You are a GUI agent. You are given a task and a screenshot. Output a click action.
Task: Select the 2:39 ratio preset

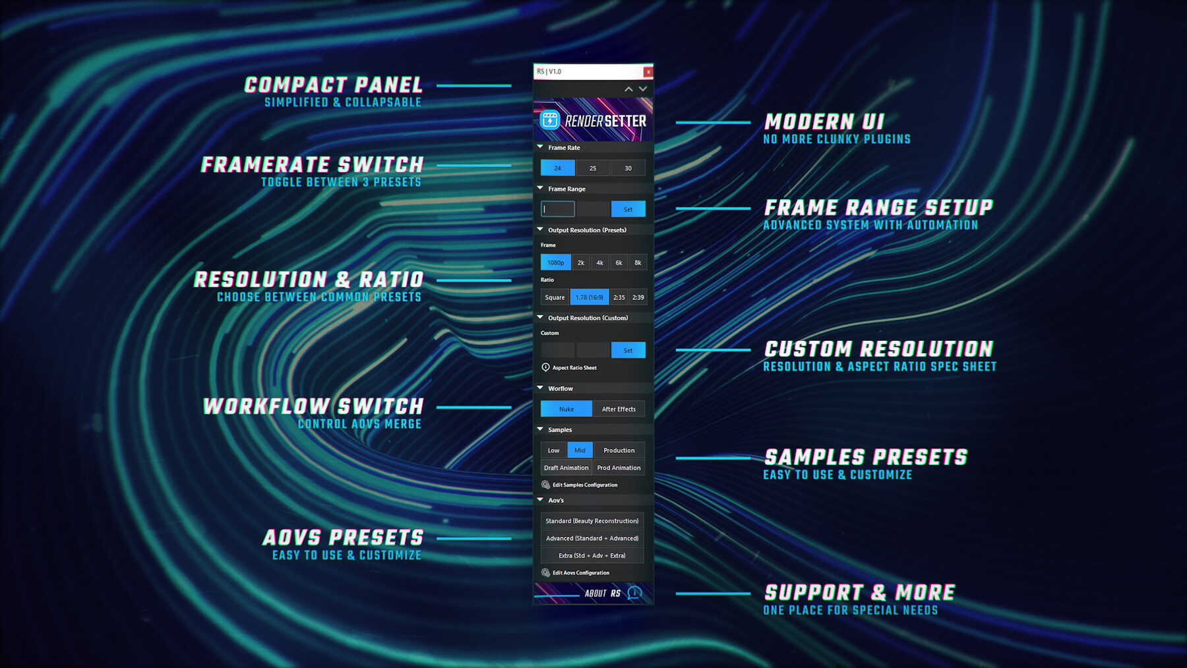(x=637, y=297)
